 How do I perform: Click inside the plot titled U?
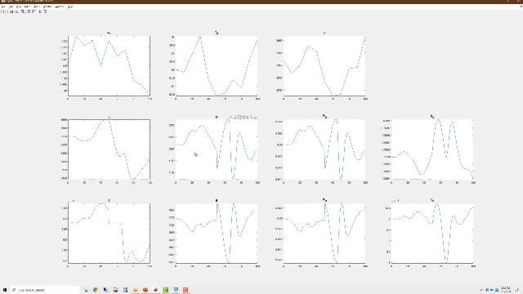click(x=217, y=149)
